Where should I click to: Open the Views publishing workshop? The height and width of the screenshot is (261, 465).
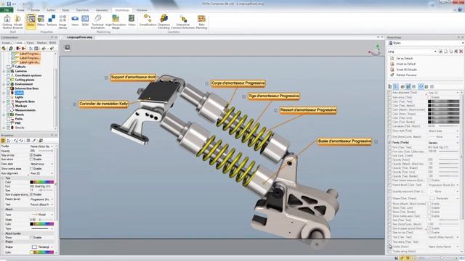click(75, 21)
